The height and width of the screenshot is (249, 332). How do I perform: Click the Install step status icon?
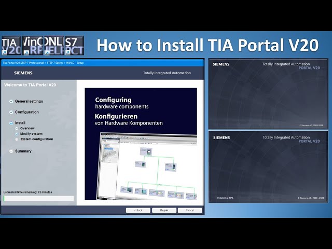click(x=11, y=123)
